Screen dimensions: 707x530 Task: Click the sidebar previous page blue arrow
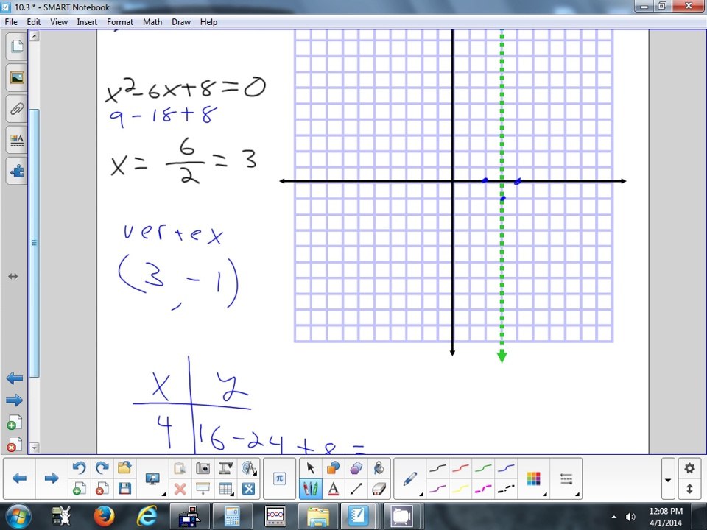point(15,378)
